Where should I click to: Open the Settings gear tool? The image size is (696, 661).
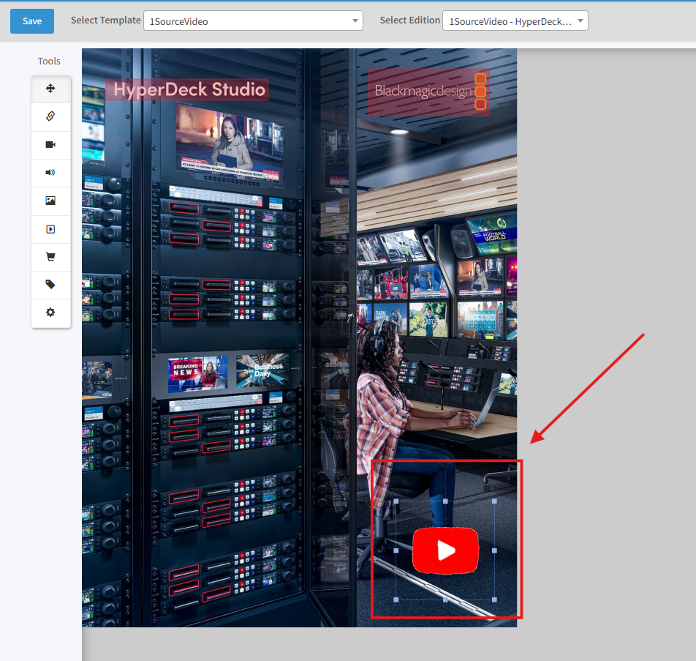click(x=50, y=313)
